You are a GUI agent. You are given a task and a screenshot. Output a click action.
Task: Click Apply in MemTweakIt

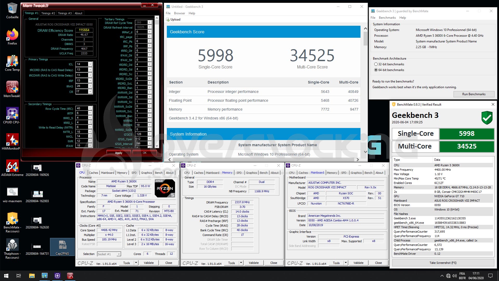119,153
